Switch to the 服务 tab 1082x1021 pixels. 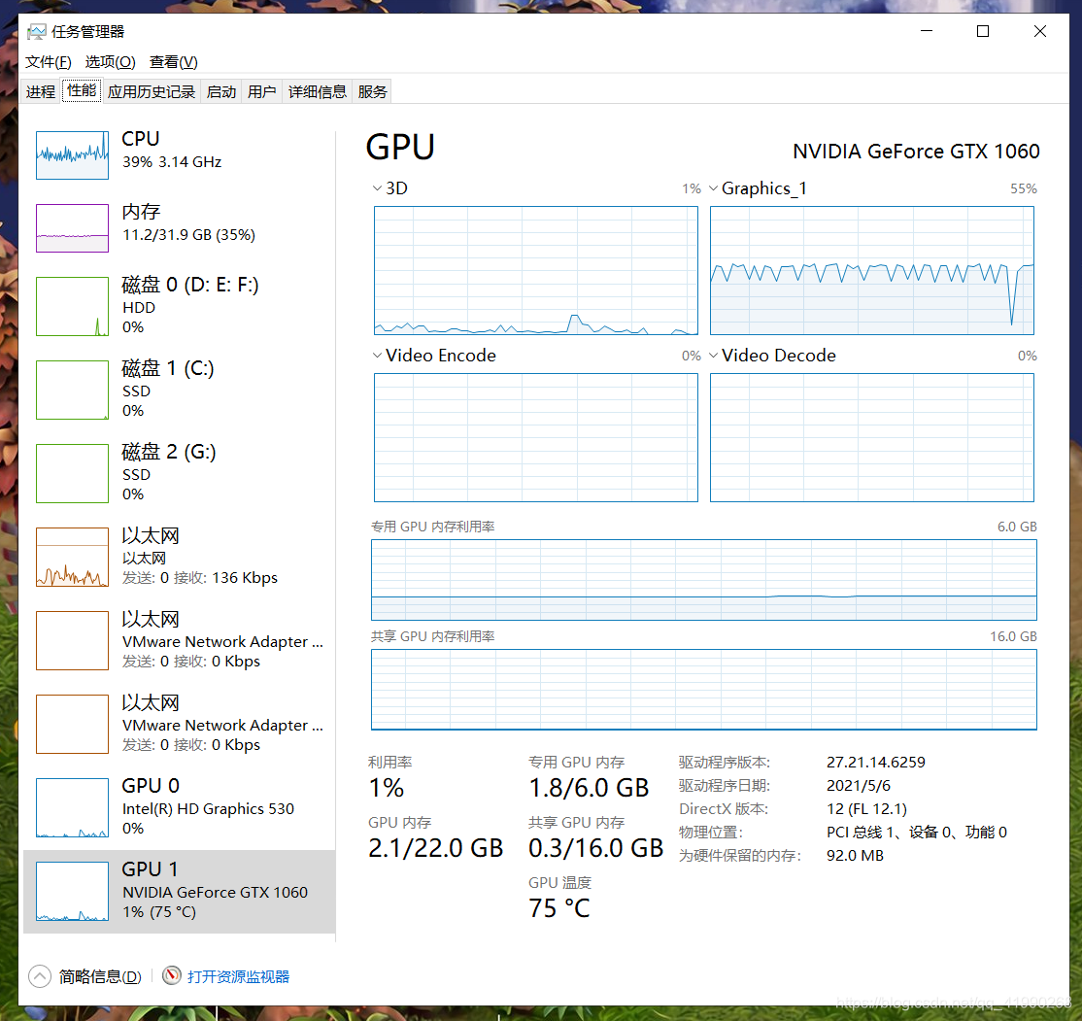click(373, 92)
